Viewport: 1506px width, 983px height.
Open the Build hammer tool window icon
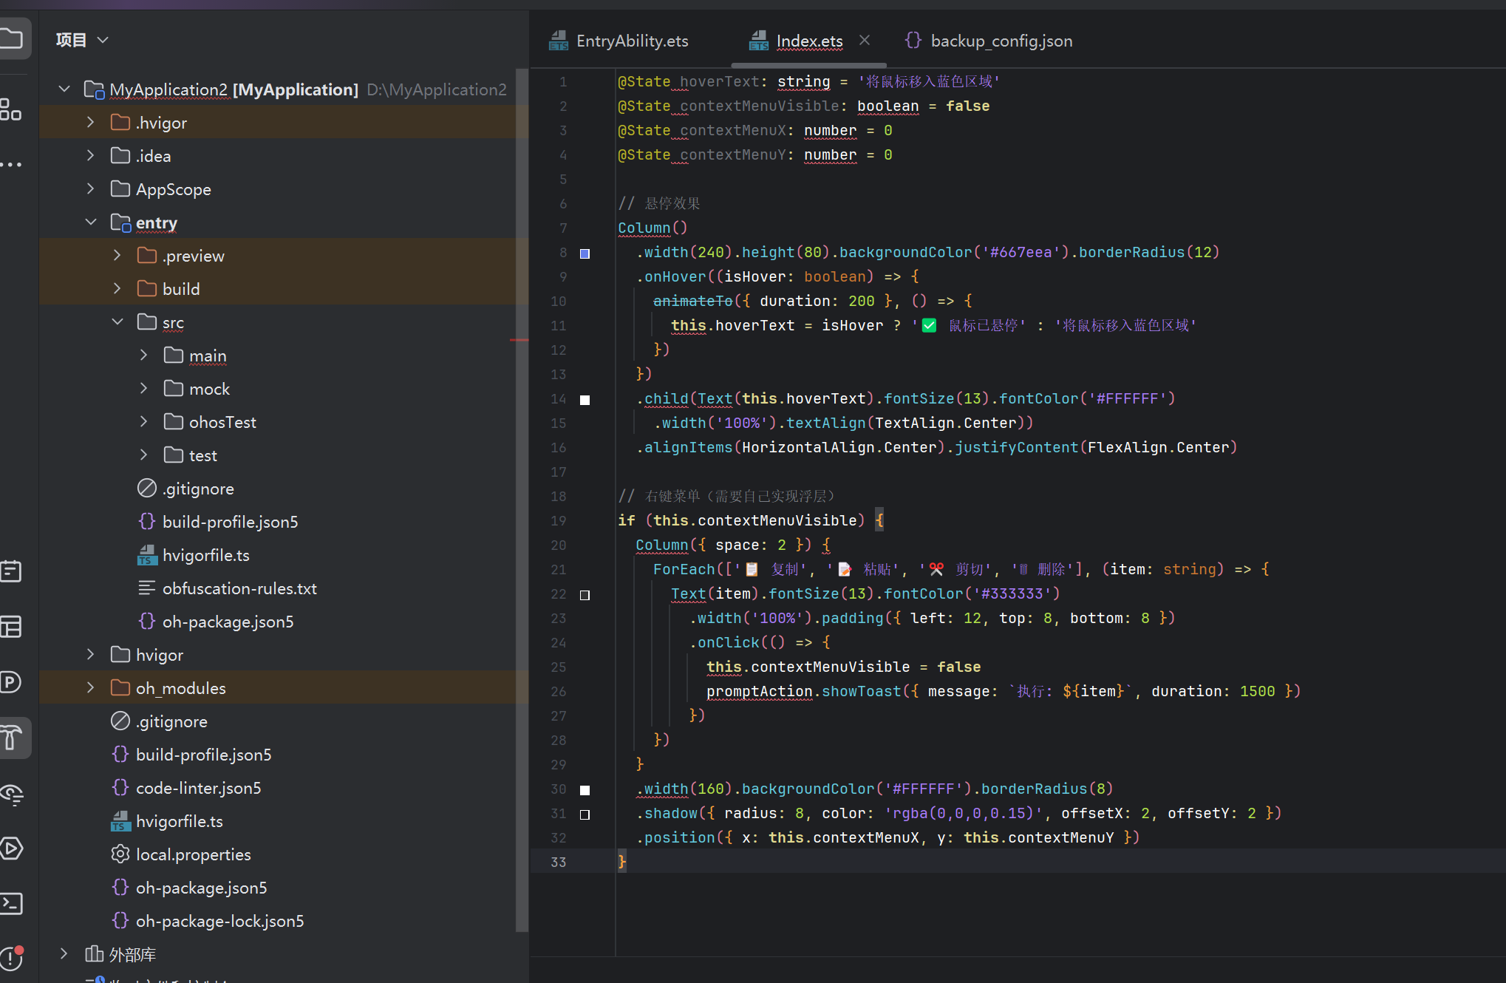tap(11, 737)
